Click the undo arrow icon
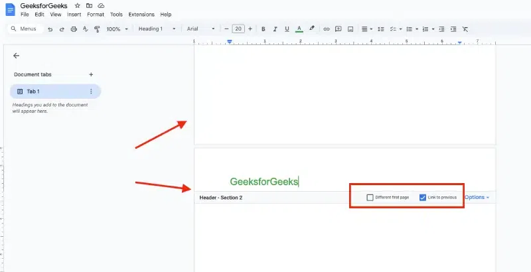The image size is (531, 272). click(50, 29)
